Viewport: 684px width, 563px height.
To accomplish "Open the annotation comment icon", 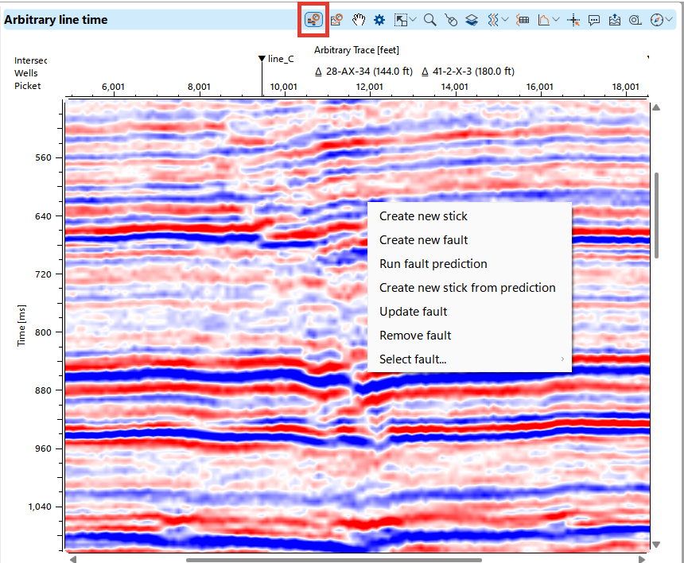I will coord(594,20).
